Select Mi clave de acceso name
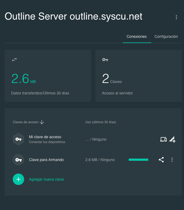Image resolution: width=184 pixels, height=210 pixels. (x=45, y=137)
